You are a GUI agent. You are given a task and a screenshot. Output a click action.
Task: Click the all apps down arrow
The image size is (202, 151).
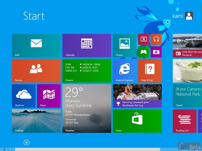(26, 143)
